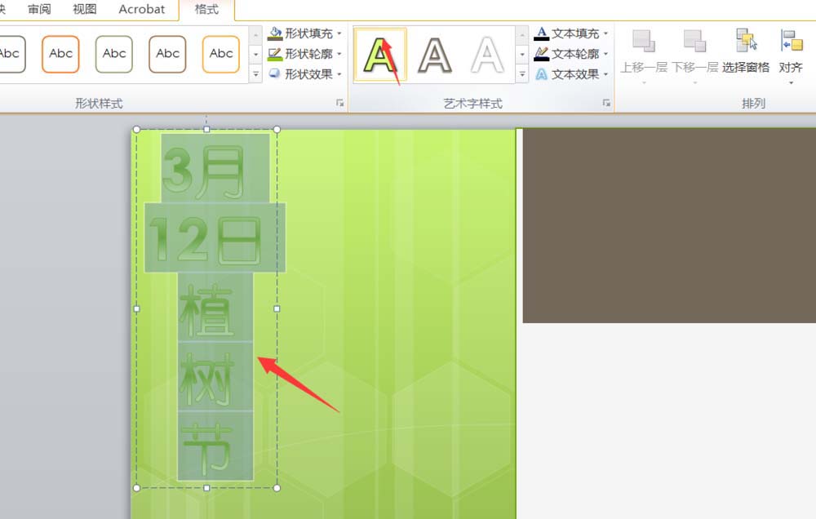This screenshot has height=519, width=816.
Task: Apply the olive-green-outlined Abc shape style
Action: click(x=114, y=54)
